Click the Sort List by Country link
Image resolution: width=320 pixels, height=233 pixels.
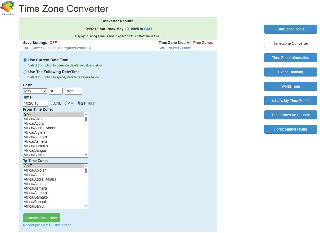pos(175,48)
